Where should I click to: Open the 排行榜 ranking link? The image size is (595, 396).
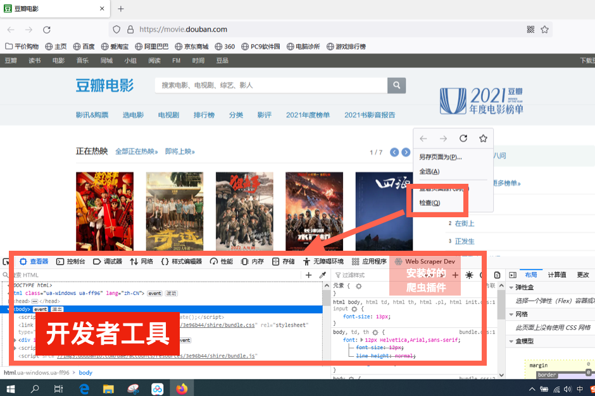[204, 115]
